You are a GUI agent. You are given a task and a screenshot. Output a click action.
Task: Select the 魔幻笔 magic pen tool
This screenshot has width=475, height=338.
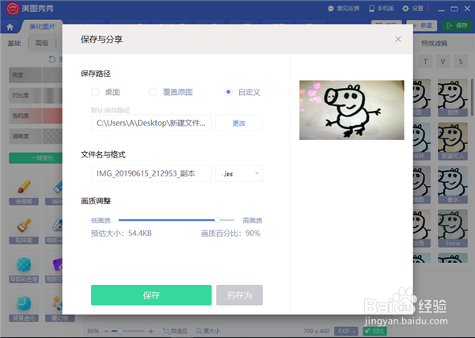pyautogui.click(x=59, y=306)
